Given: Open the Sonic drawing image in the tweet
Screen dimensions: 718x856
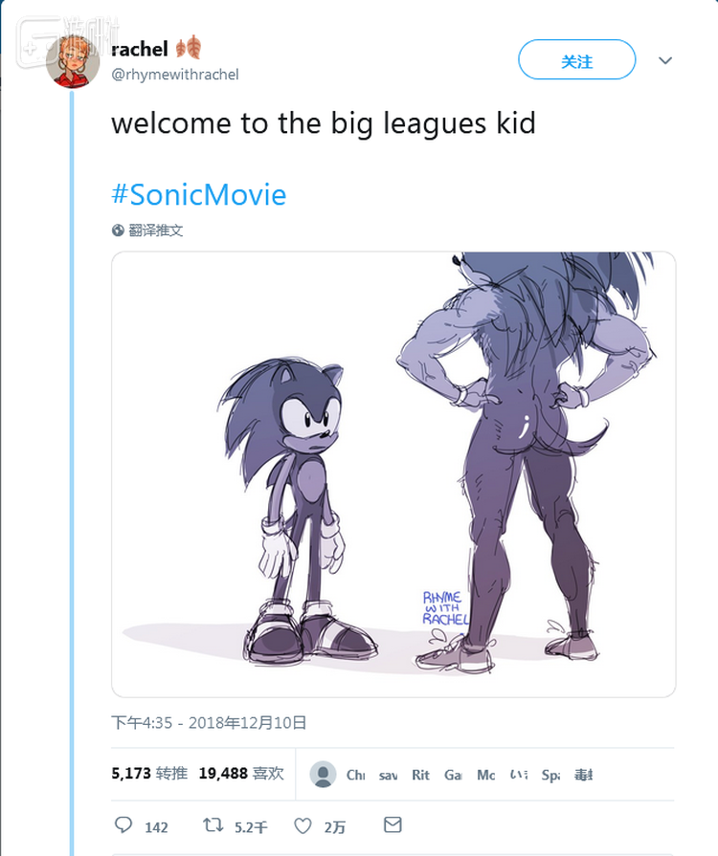Looking at the screenshot, I should pyautogui.click(x=393, y=473).
